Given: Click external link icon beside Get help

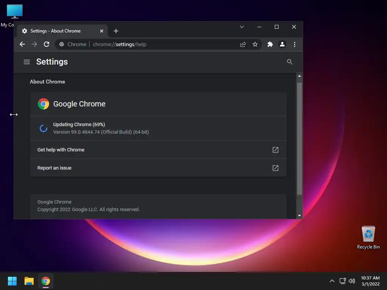Looking at the screenshot, I should click(x=276, y=150).
